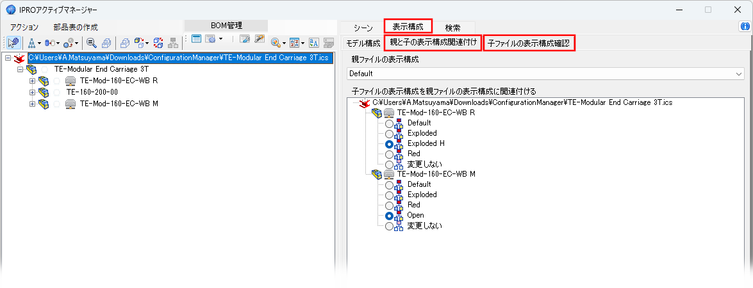Select the Exploded H radio button

click(389, 144)
